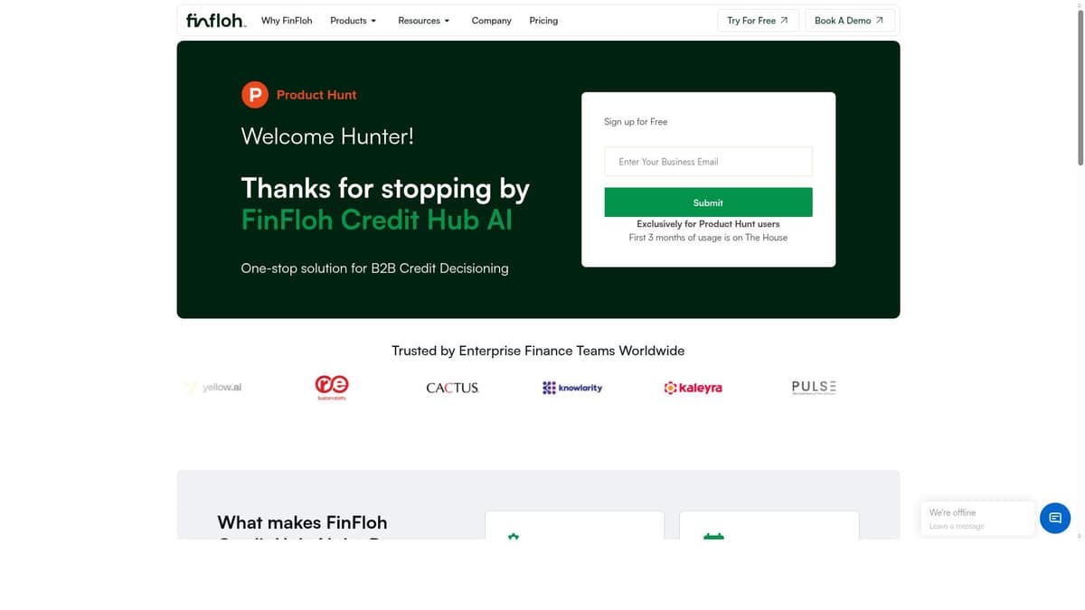Click the FinFloh logo in the navbar
Screen dimensions: 1085x610
[214, 20]
